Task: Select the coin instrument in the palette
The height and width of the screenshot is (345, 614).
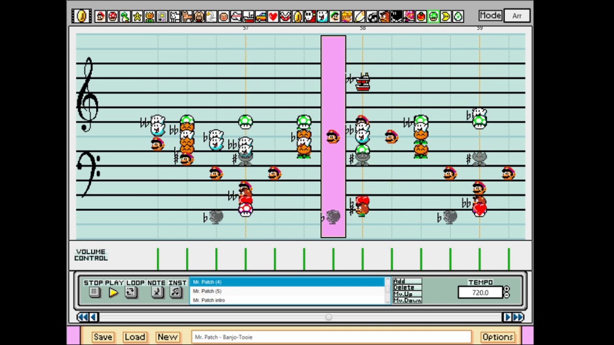Action: (x=297, y=16)
